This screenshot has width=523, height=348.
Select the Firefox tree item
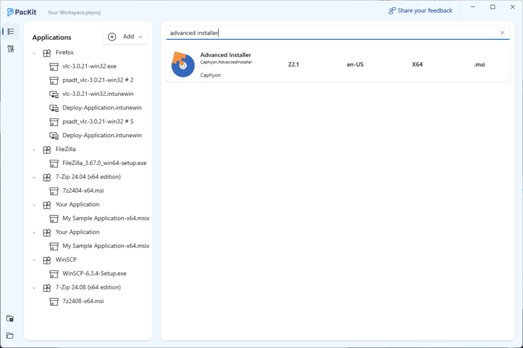click(x=65, y=53)
